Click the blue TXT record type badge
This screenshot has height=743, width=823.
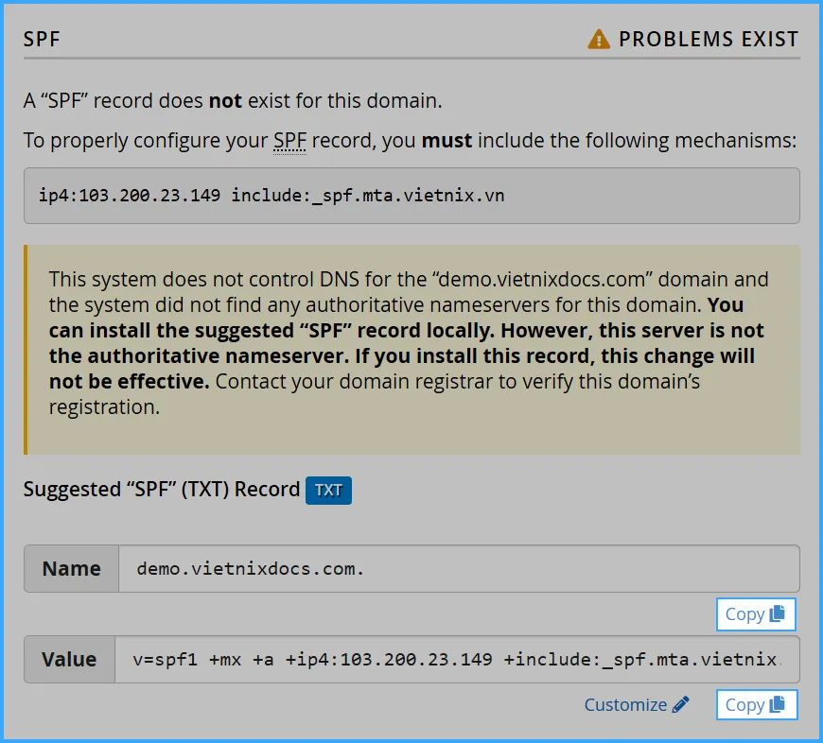pos(328,491)
